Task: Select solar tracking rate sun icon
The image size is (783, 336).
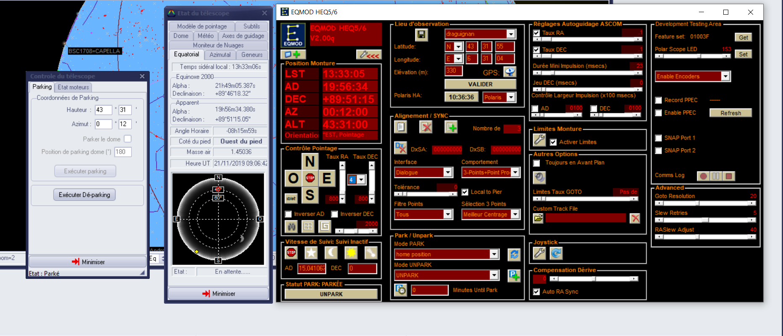Action: (x=351, y=252)
